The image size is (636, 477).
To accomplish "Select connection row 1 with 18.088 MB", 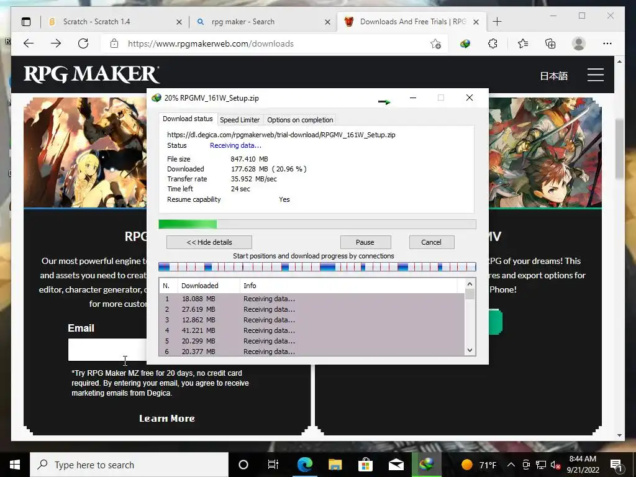I will pyautogui.click(x=312, y=299).
